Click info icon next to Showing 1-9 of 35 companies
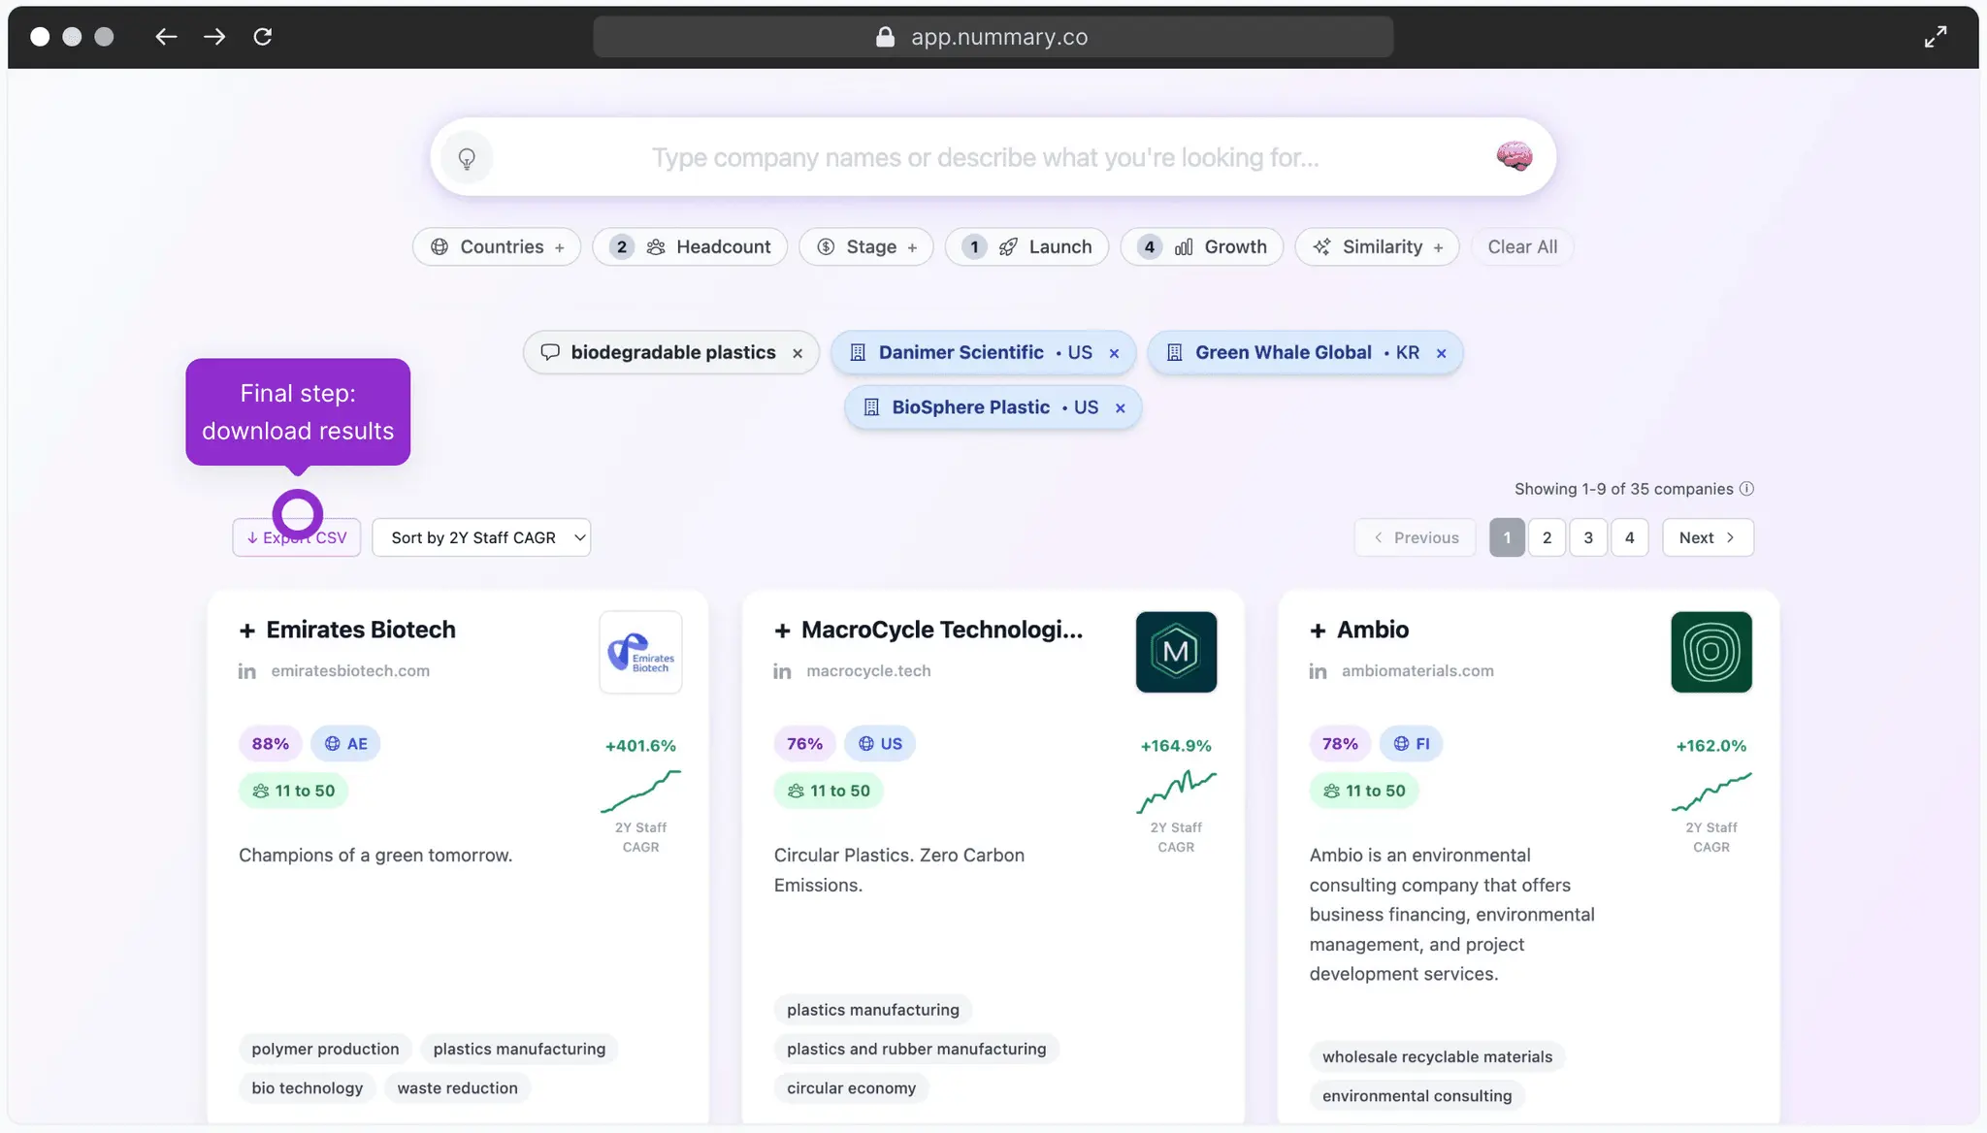Viewport: 1987px width, 1133px height. (1746, 489)
